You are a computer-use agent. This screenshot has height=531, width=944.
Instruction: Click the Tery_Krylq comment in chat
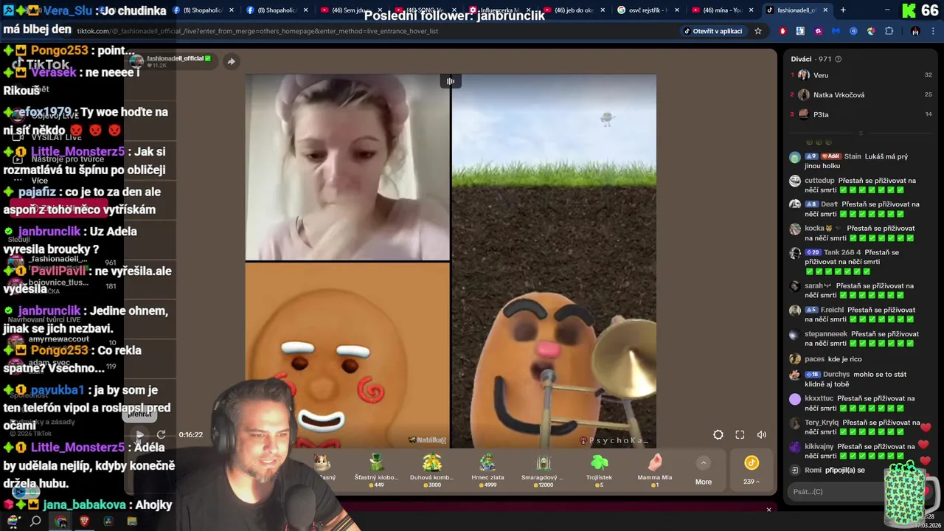point(855,428)
